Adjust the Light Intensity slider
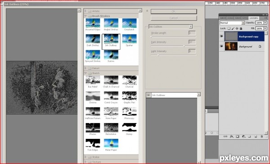Screen dimensions: 270x164 (158, 55)
